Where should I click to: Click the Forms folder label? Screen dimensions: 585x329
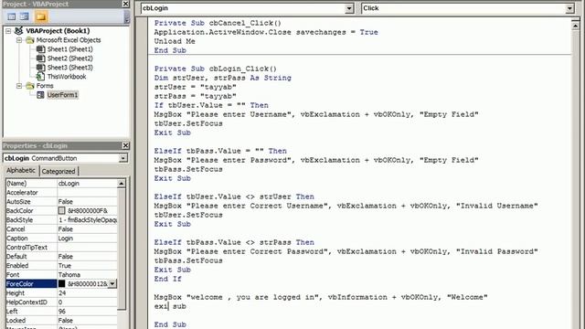tap(45, 86)
